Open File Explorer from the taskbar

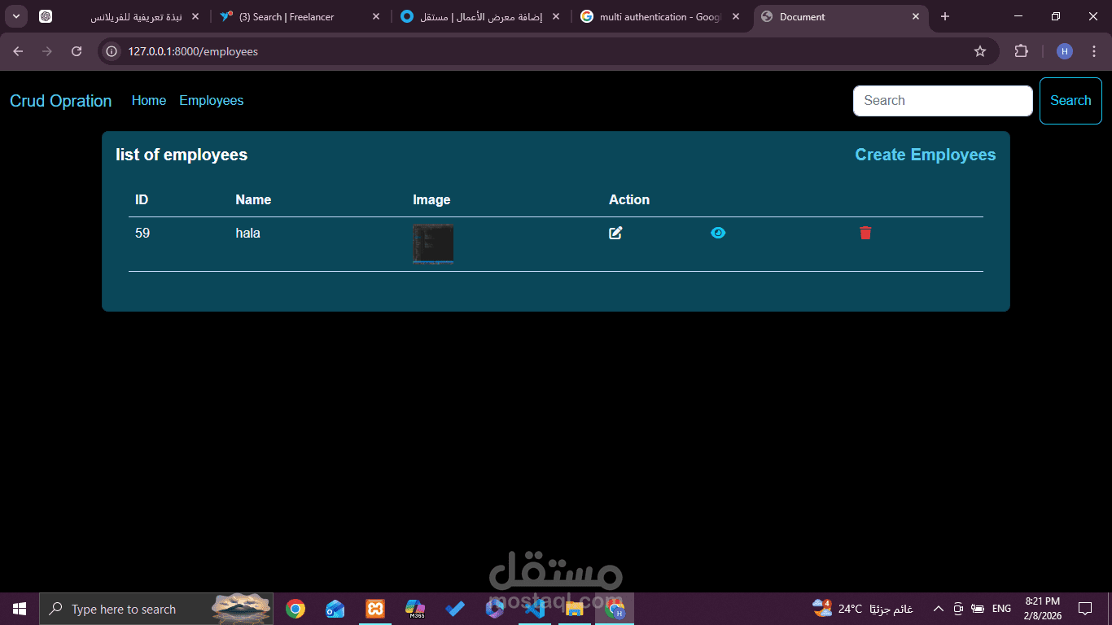point(574,609)
